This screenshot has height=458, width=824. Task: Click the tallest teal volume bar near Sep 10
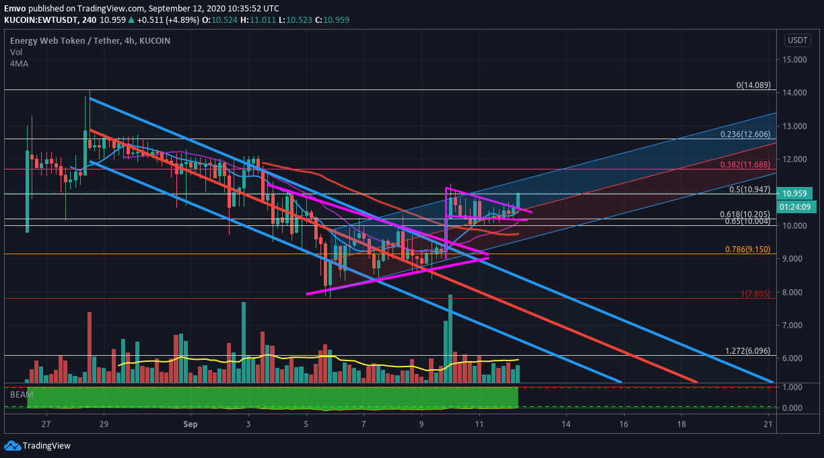[450, 339]
